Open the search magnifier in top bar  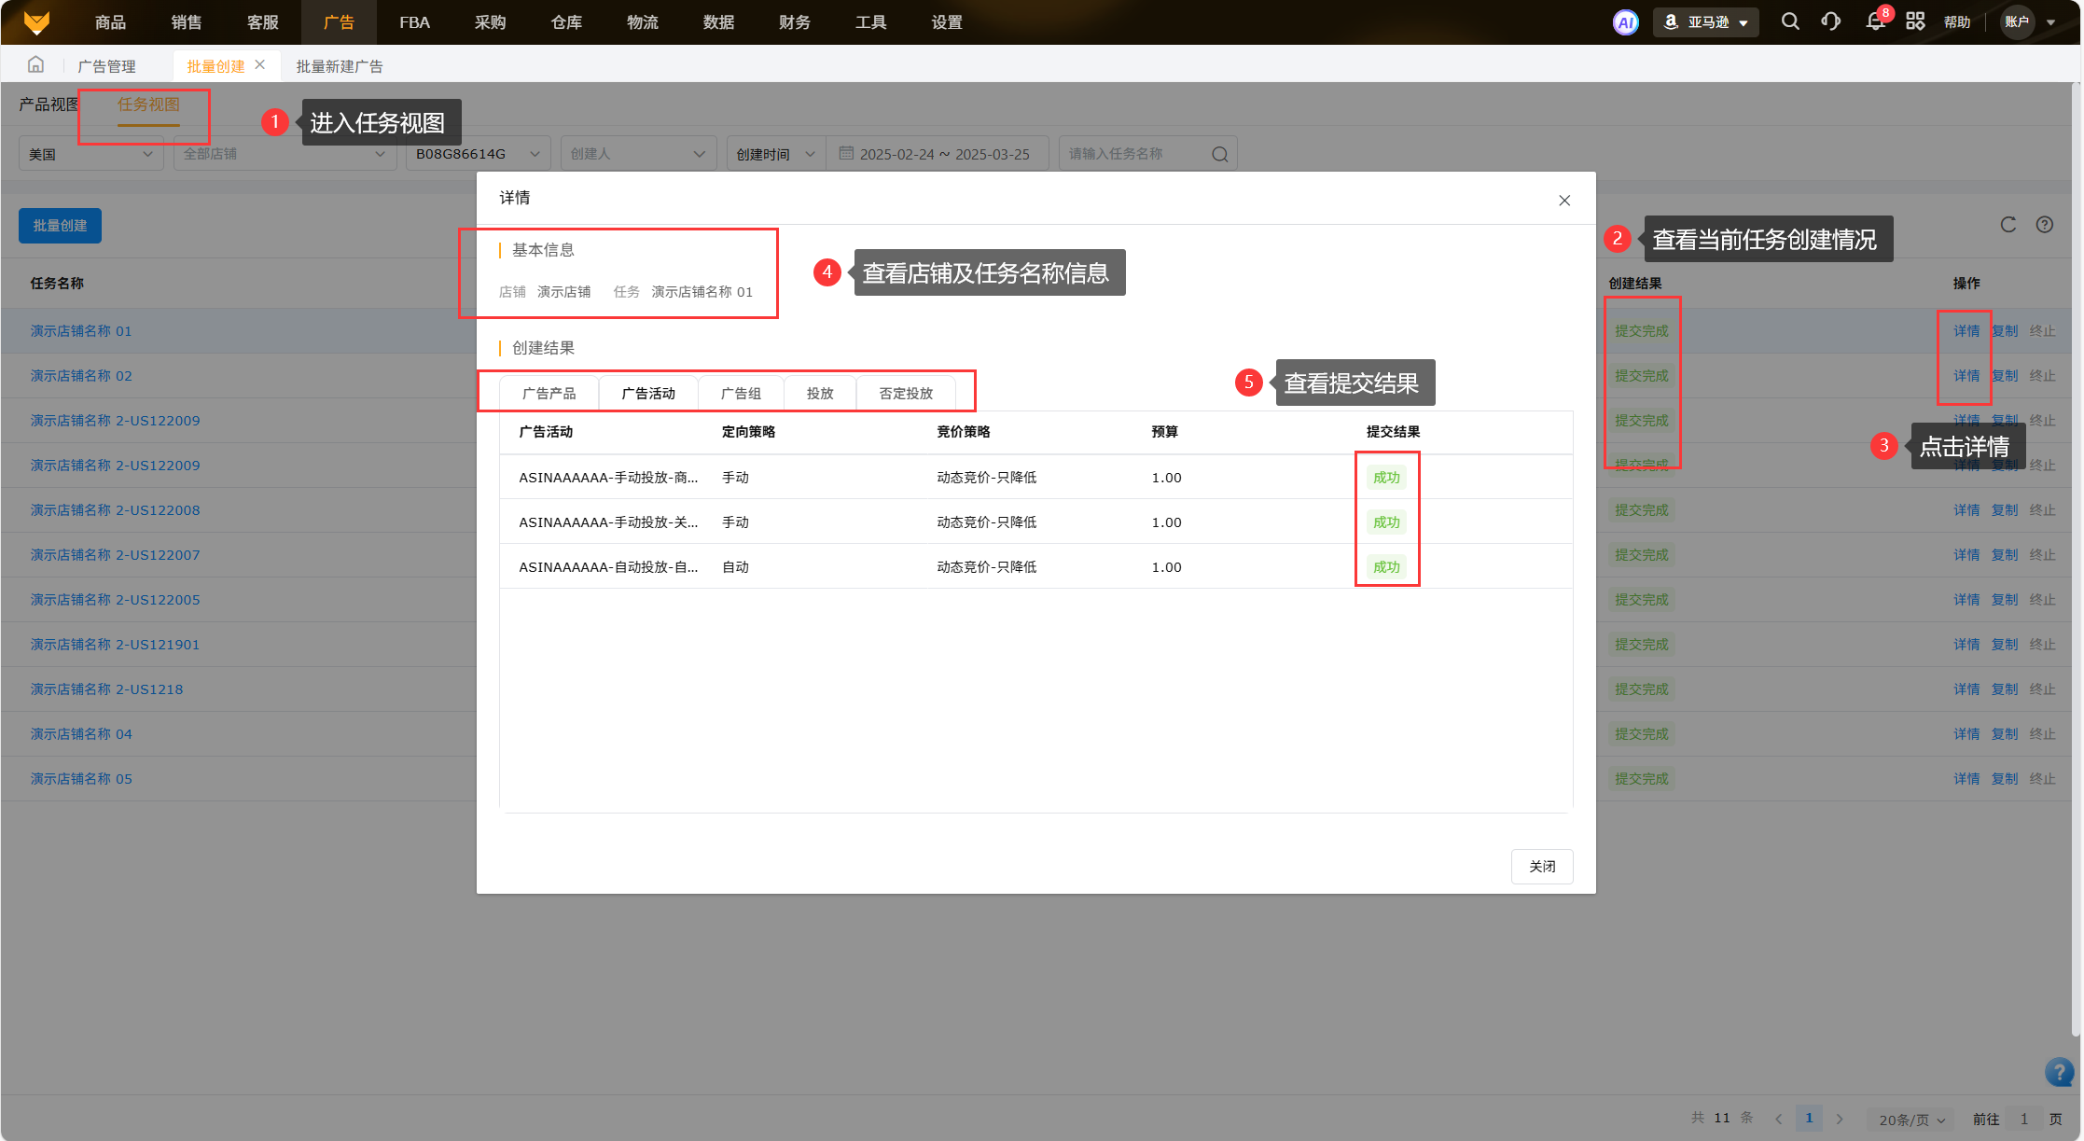(1789, 21)
